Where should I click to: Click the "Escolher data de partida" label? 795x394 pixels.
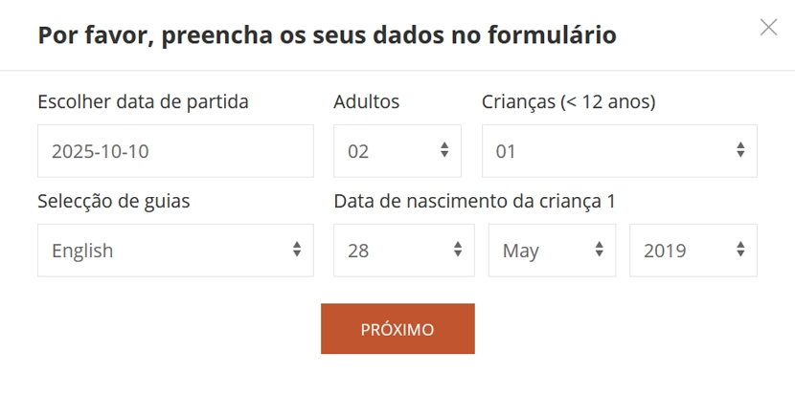pos(143,101)
